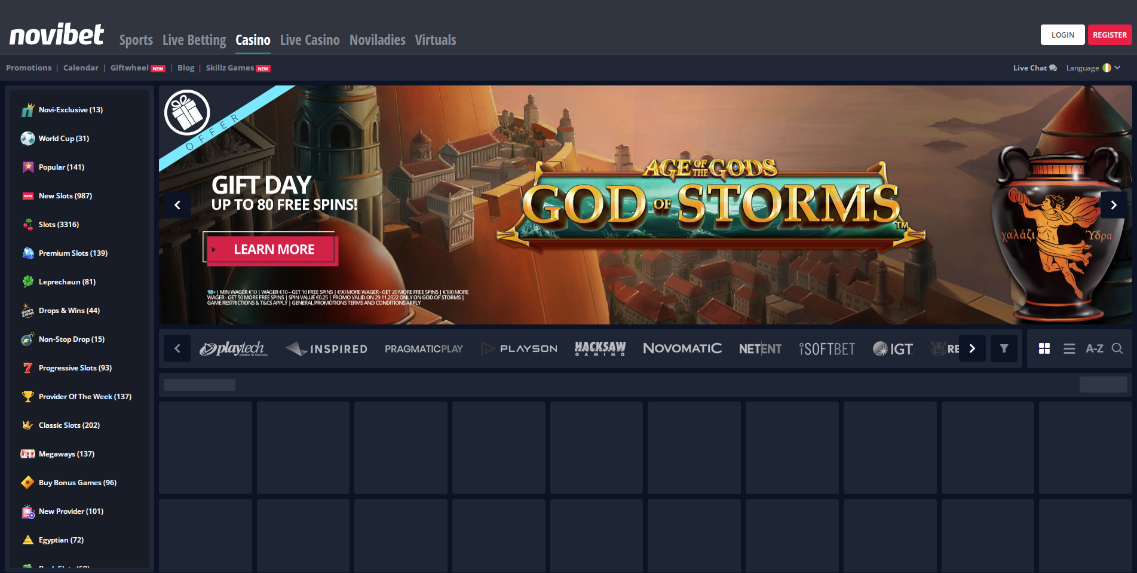Viewport: 1137px width, 573px height.
Task: Open the Egyptian pyramid icon
Action: click(x=27, y=540)
